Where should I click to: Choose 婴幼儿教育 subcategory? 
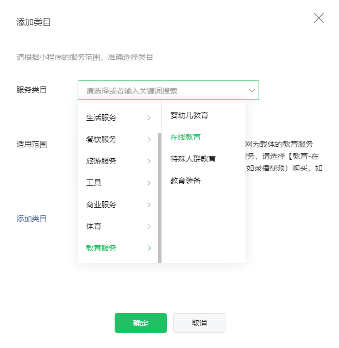pos(189,115)
